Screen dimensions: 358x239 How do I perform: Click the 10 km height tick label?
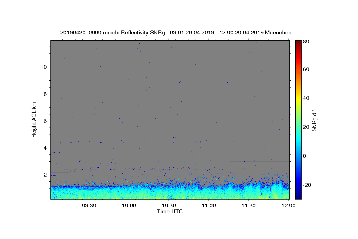pyautogui.click(x=43, y=67)
